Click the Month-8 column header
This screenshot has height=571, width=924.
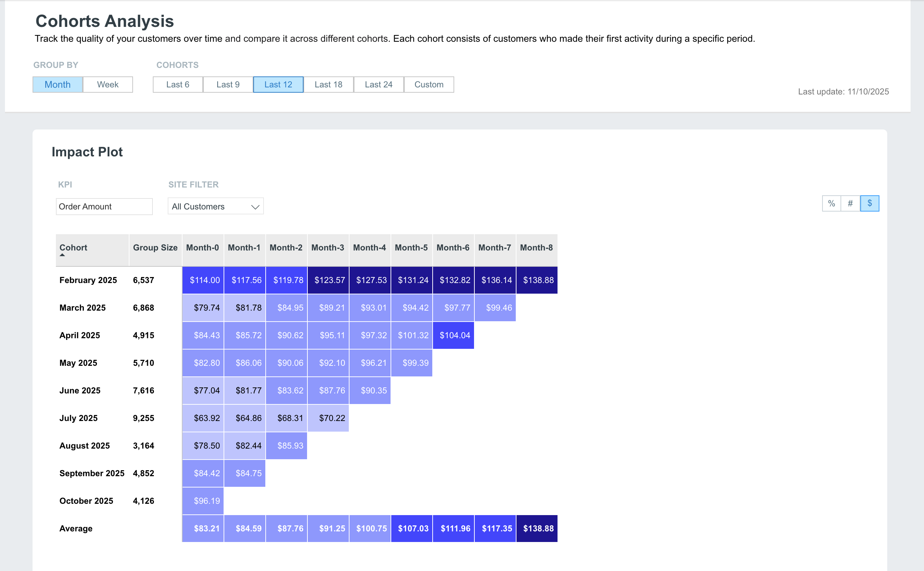pyautogui.click(x=537, y=250)
